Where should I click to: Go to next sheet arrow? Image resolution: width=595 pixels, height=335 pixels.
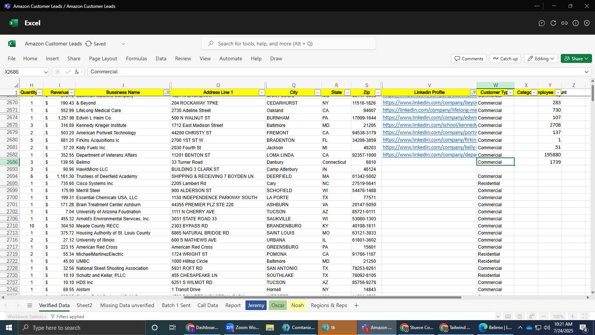point(18,305)
